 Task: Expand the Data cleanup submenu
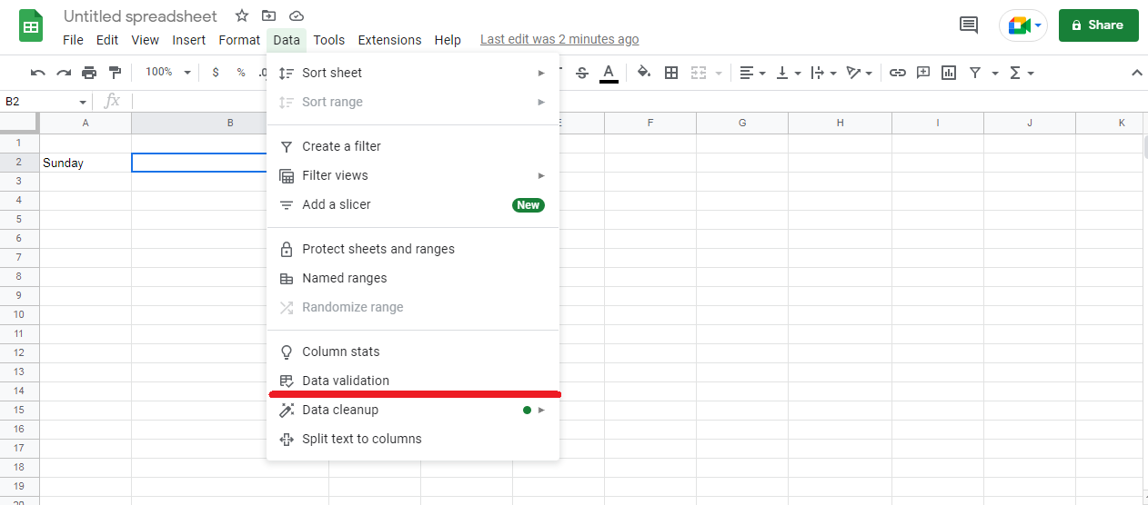413,410
